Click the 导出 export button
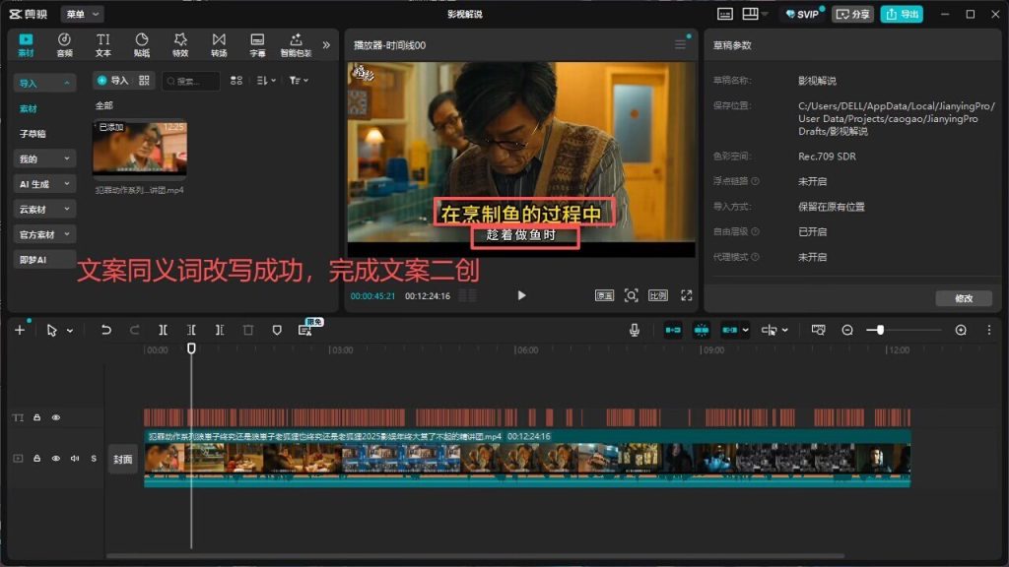Image resolution: width=1009 pixels, height=567 pixels. coord(902,14)
